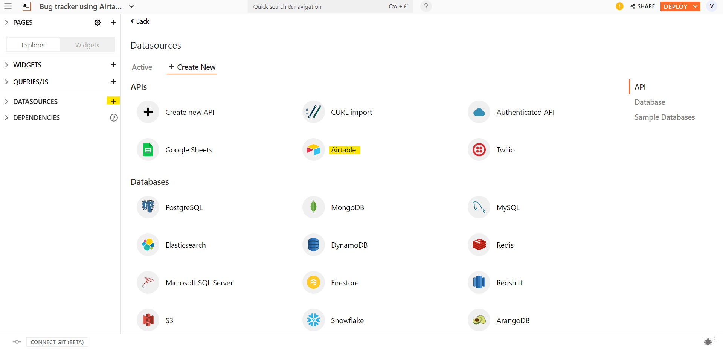Open pages settings gear icon

(98, 23)
